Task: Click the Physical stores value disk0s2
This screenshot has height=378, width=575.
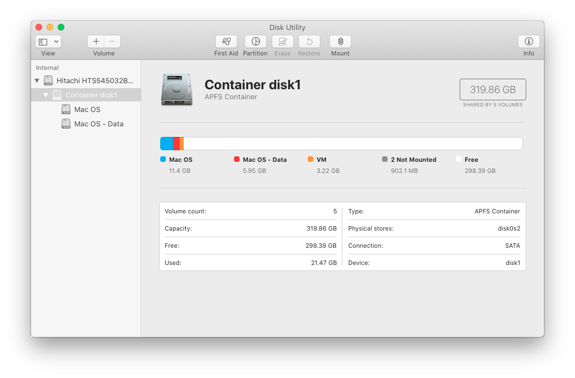Action: [509, 228]
